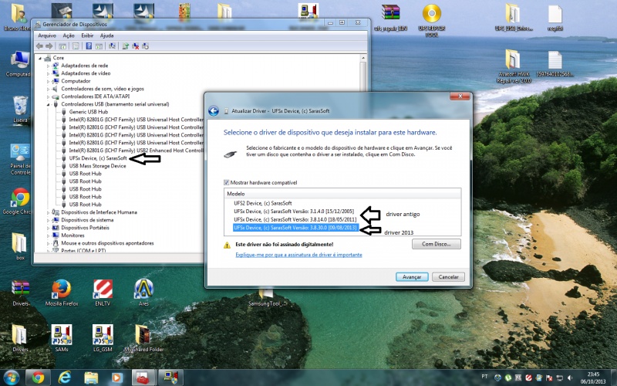Open the Arquivo menu
The image size is (617, 386).
coord(47,36)
